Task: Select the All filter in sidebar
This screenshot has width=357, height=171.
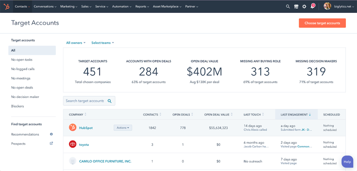Action: click(32, 50)
